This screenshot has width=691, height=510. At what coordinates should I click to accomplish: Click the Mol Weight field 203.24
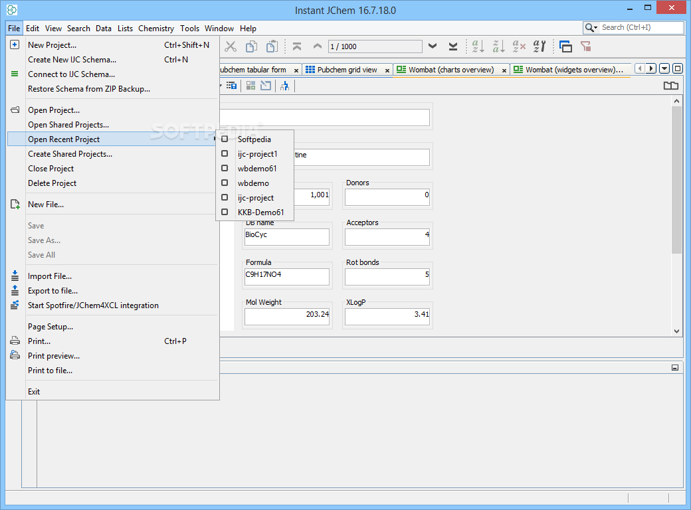pyautogui.click(x=287, y=317)
